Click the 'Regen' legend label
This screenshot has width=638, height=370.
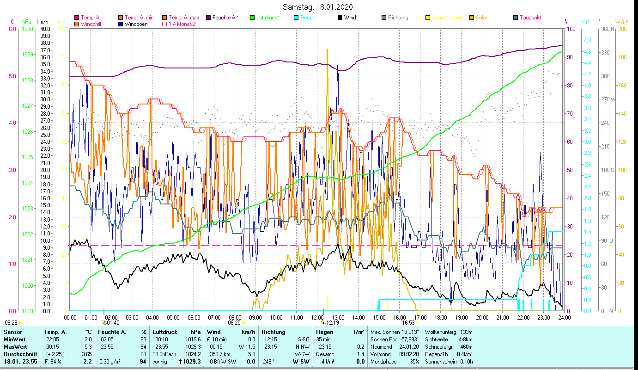[x=308, y=18]
